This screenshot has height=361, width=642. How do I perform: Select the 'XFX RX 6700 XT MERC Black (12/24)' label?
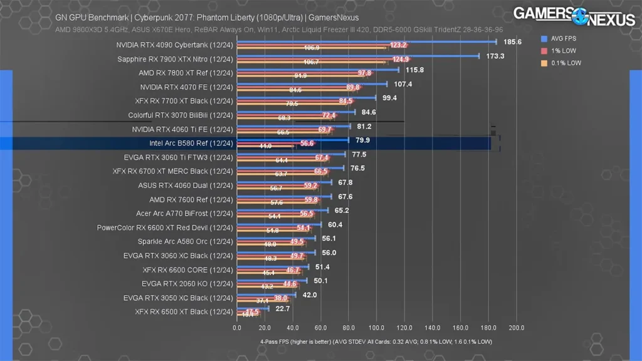click(x=173, y=172)
